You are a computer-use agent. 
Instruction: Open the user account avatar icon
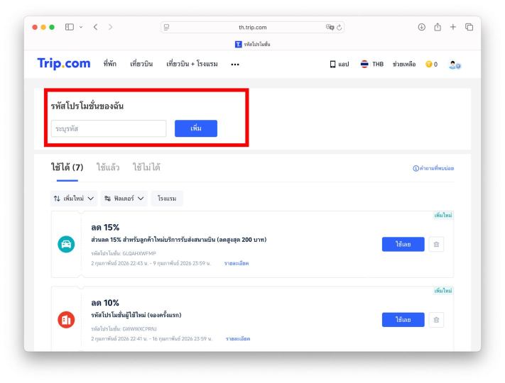[x=455, y=65]
